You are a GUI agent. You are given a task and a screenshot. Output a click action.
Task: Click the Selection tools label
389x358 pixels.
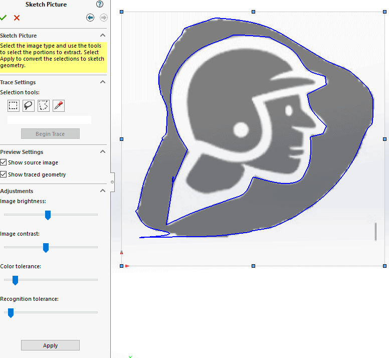point(20,92)
